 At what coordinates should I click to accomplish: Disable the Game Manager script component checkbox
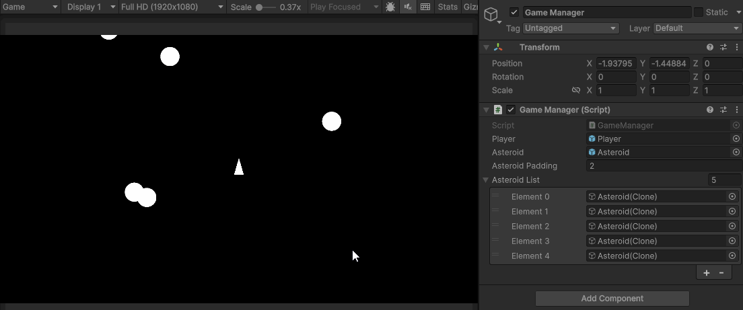510,110
